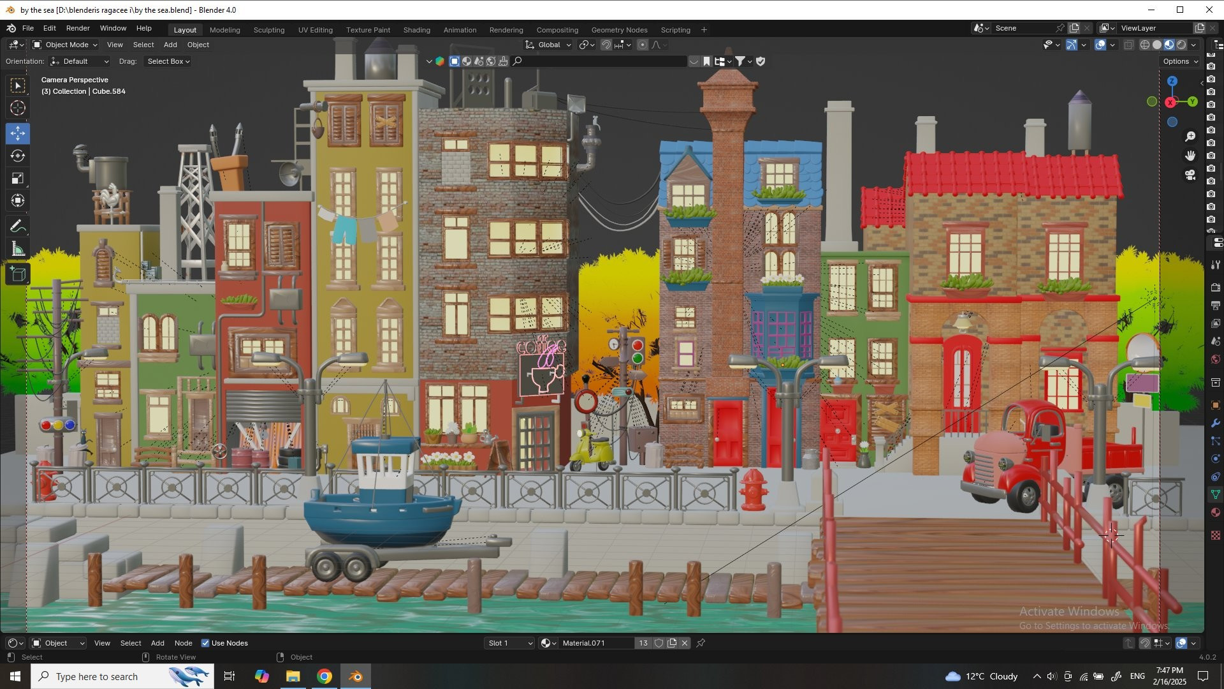The height and width of the screenshot is (689, 1224).
Task: Open the Scene properties tab
Action: (x=1216, y=341)
